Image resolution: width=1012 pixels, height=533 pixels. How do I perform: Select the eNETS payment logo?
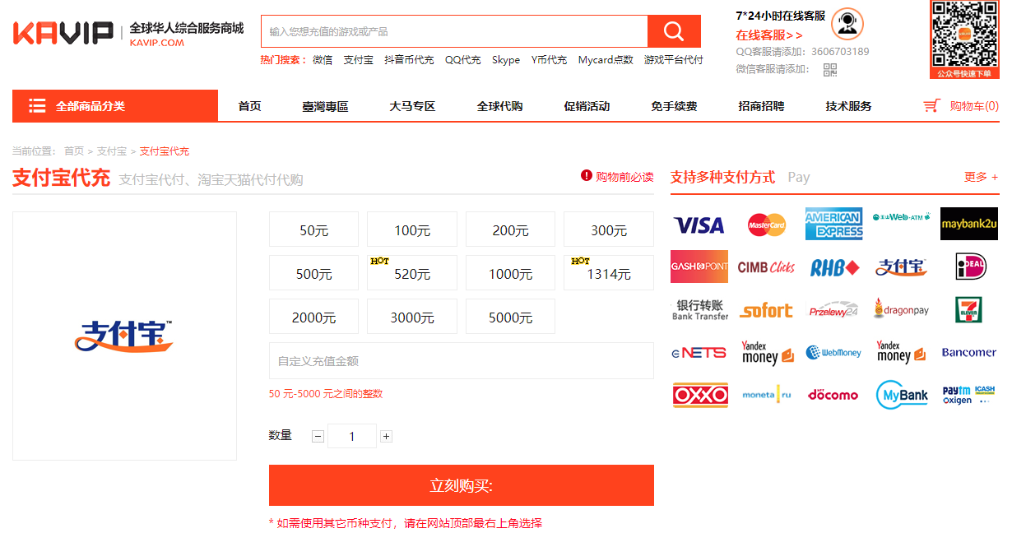pos(699,353)
